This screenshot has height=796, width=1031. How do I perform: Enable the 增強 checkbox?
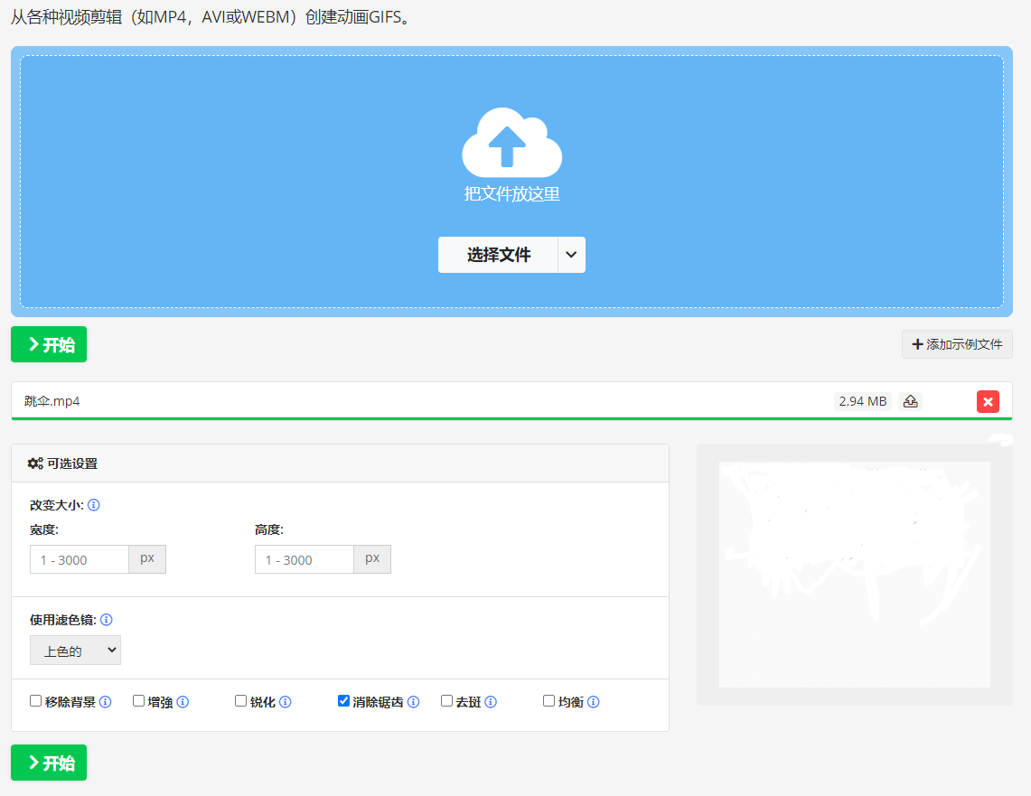(x=139, y=701)
